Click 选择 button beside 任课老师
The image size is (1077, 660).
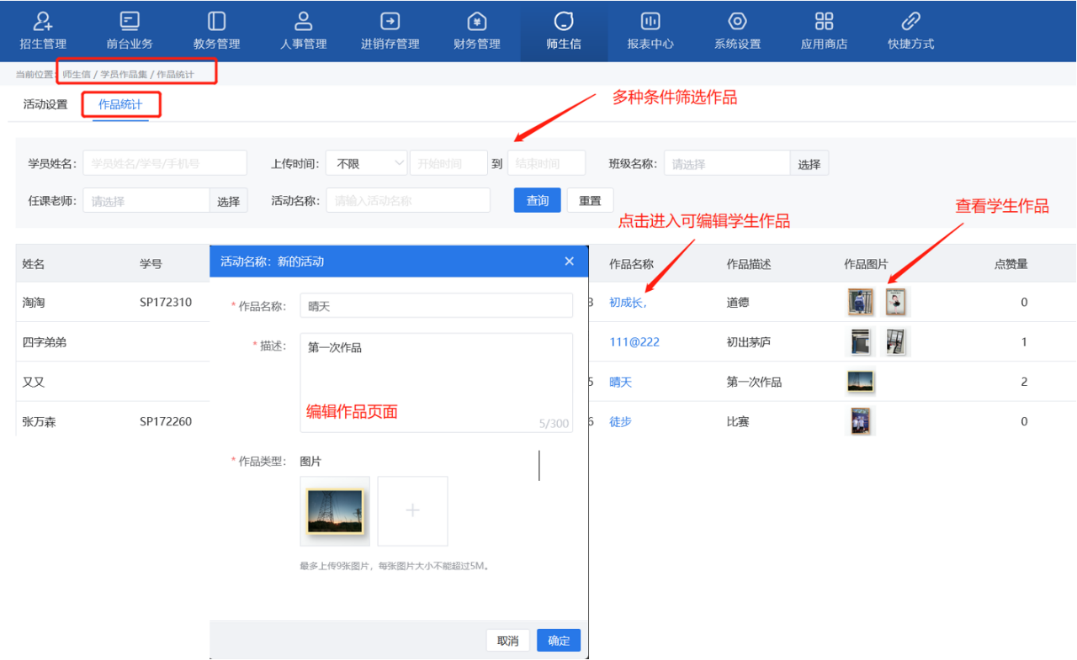click(228, 201)
